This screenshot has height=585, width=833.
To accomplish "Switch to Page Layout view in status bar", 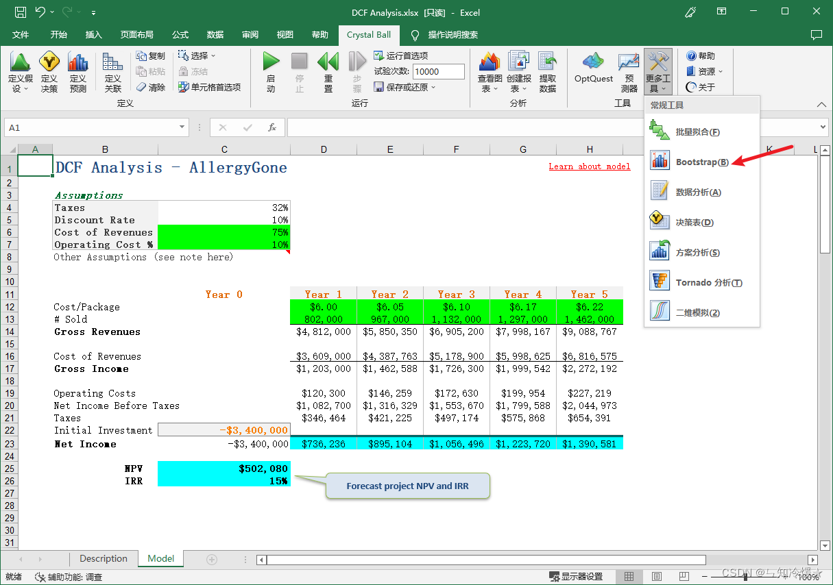I will (656, 577).
